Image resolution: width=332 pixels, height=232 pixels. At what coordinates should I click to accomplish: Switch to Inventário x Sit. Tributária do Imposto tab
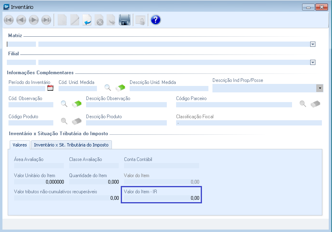[x=71, y=145]
